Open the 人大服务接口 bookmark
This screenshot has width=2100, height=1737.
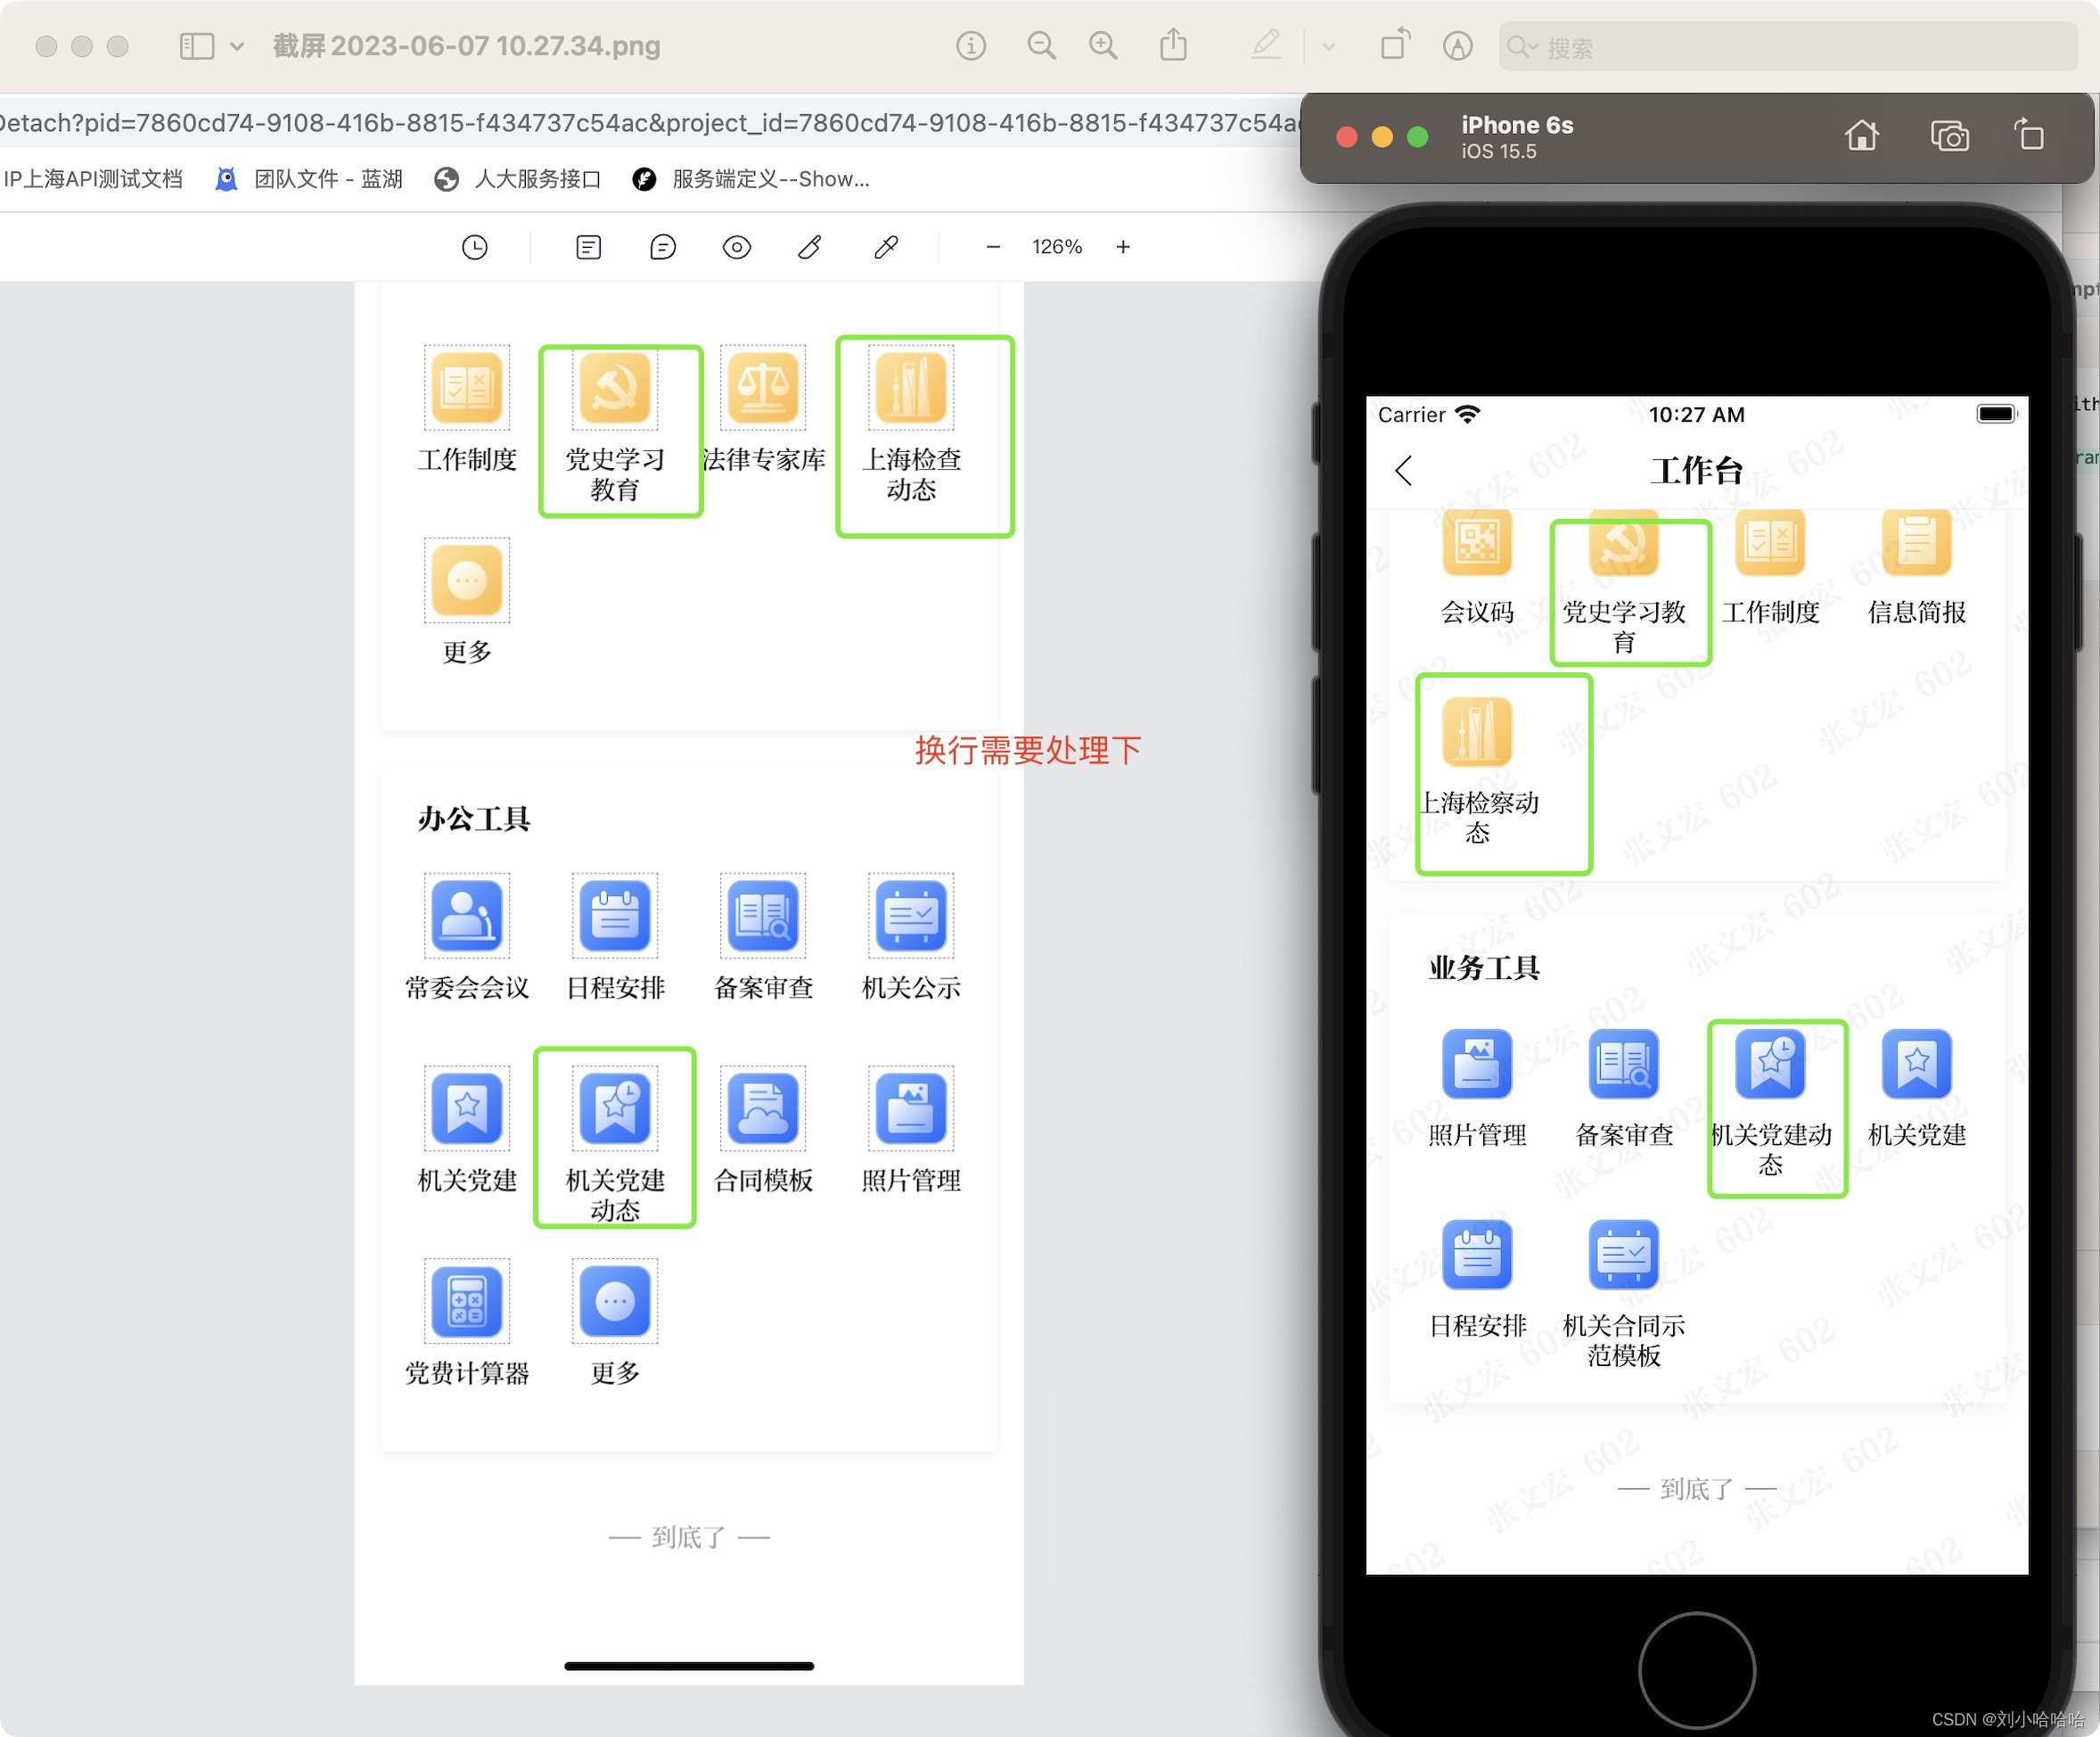tap(518, 179)
